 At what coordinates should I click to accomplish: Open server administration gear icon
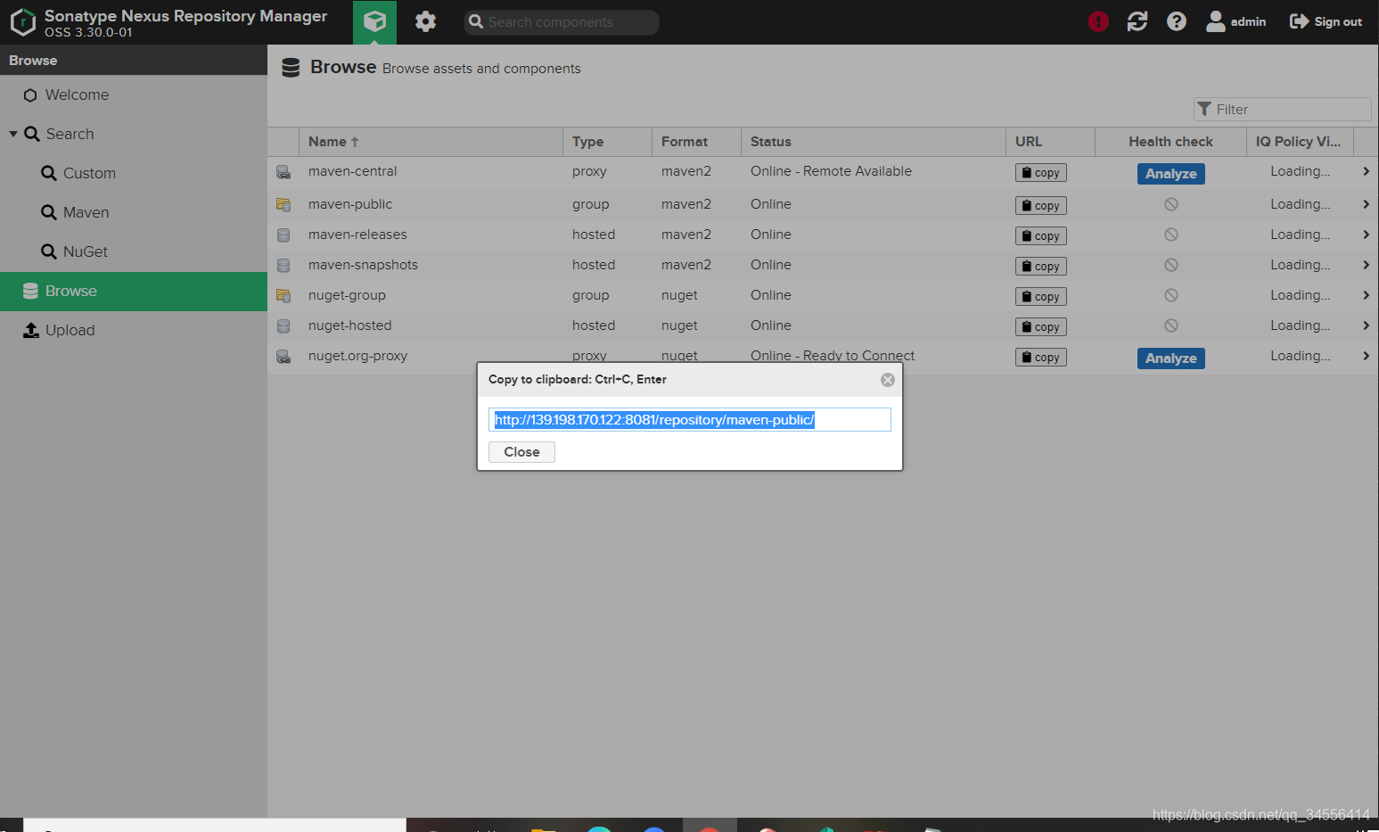tap(426, 21)
